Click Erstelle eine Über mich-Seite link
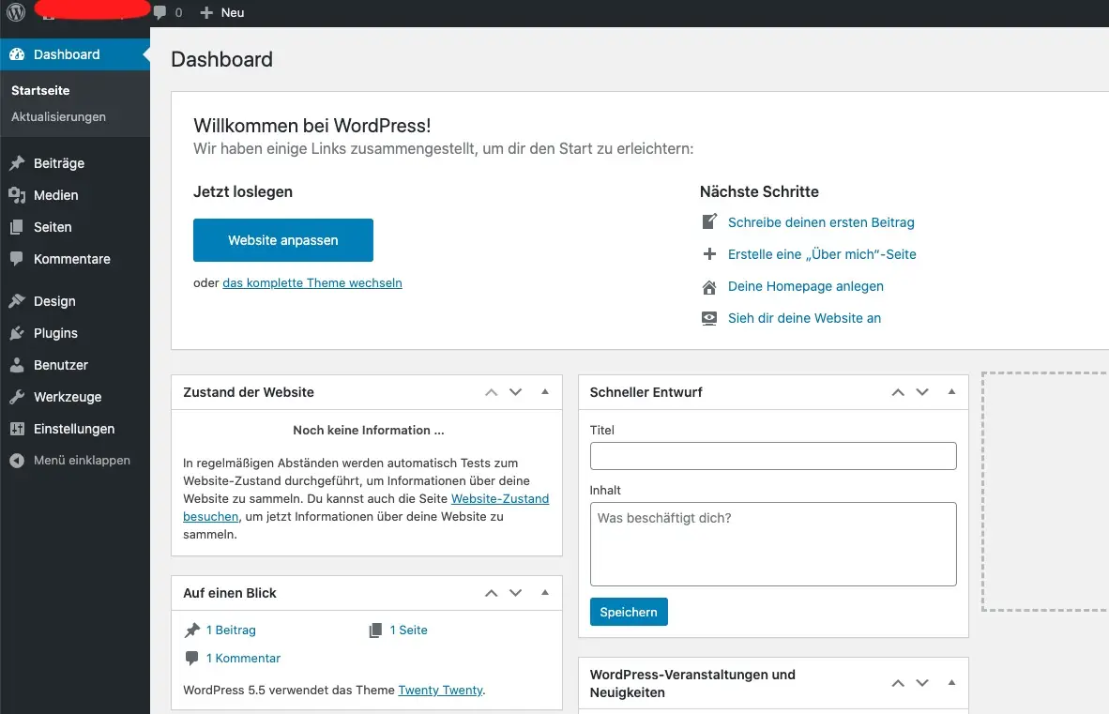Viewport: 1109px width, 714px height. [822, 254]
